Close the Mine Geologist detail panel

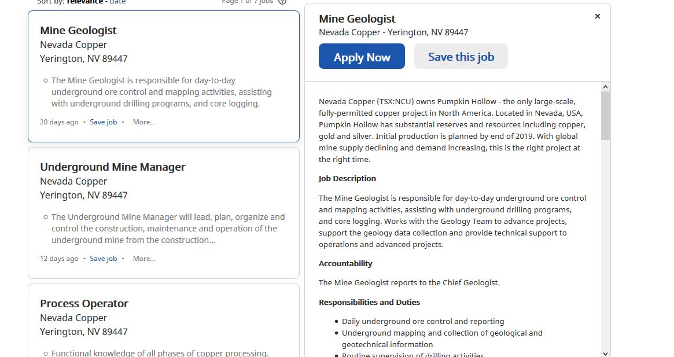coord(597,16)
